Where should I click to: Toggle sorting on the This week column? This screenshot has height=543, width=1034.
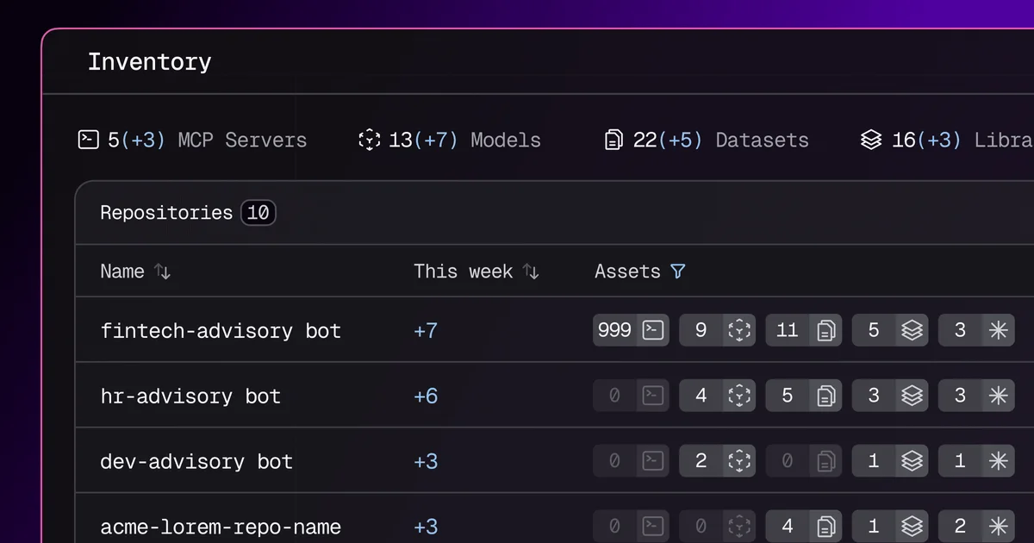coord(532,271)
